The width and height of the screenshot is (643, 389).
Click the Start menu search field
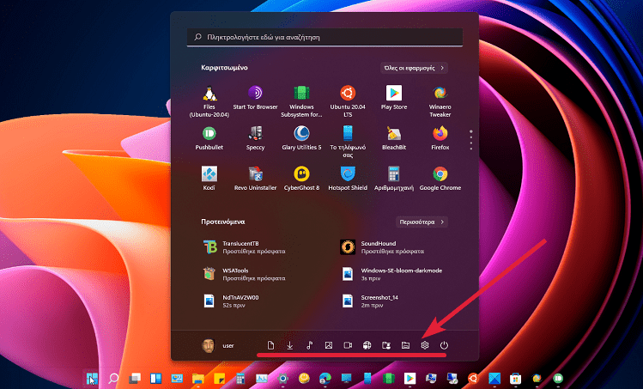(325, 37)
